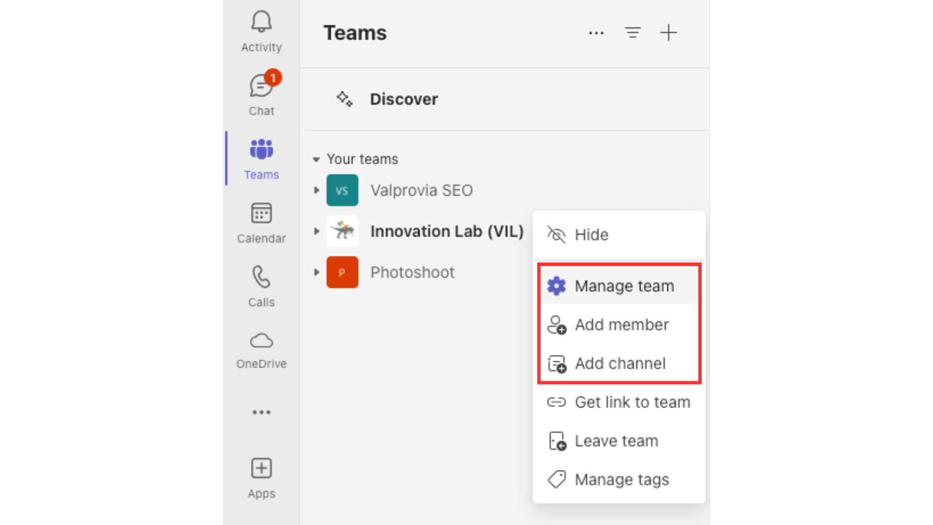Viewport: 933px width, 525px height.
Task: Click the Apps plus icon
Action: (x=261, y=468)
